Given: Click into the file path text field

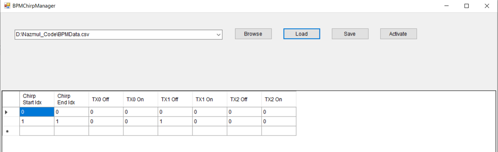Looking at the screenshot, I should (x=115, y=35).
